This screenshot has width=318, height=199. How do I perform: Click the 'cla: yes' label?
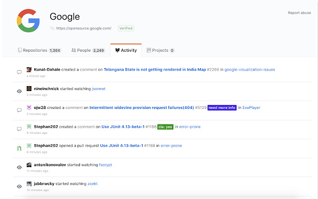165,127
